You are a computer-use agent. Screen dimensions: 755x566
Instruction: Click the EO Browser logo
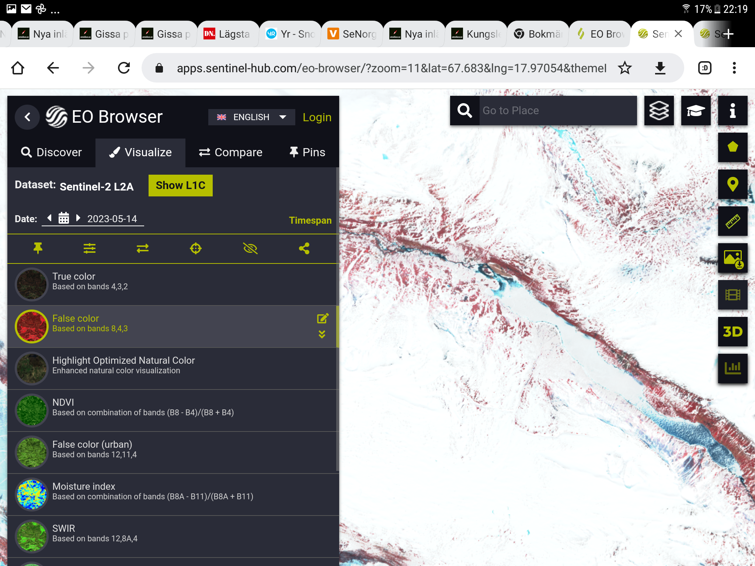pyautogui.click(x=104, y=117)
